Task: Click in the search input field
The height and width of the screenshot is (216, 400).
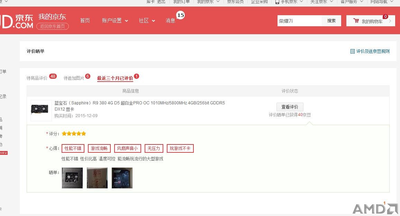Action: click(x=300, y=21)
